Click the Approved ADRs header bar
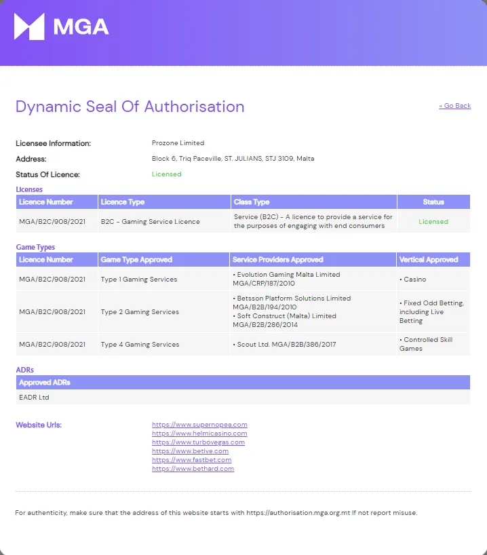 coord(243,383)
